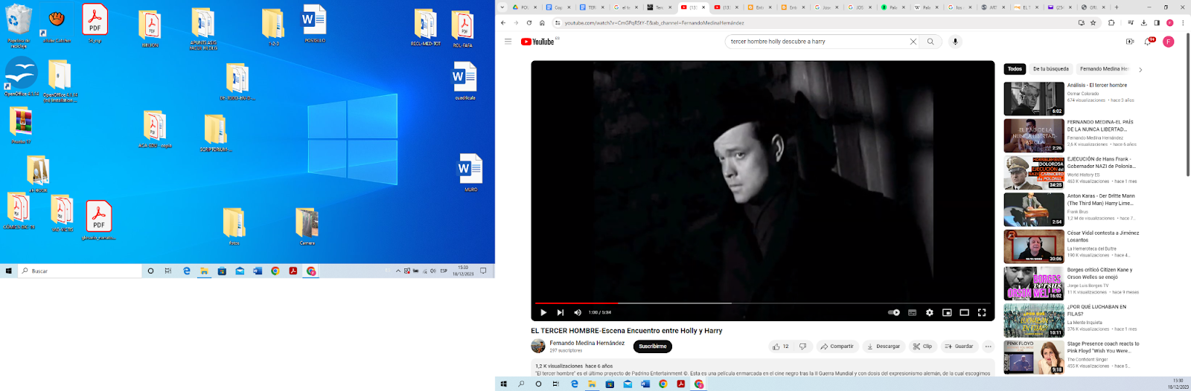Image resolution: width=1191 pixels, height=391 pixels.
Task: Open Chrome extensions puzzle icon
Action: [1111, 23]
